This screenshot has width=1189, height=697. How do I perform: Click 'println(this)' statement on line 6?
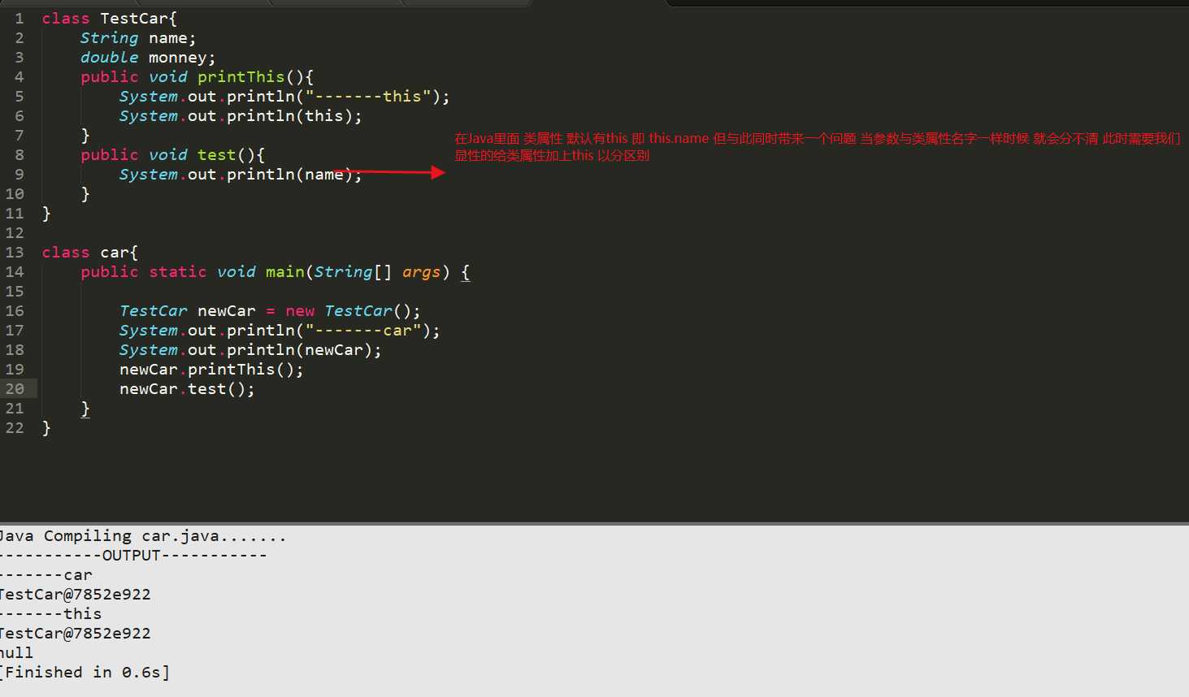(x=294, y=116)
